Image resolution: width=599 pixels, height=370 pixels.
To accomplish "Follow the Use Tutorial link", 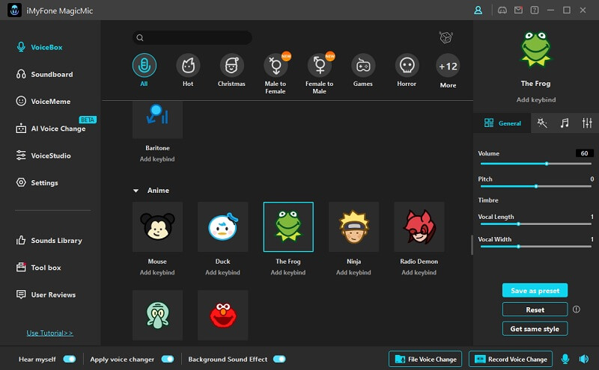I will (x=49, y=333).
